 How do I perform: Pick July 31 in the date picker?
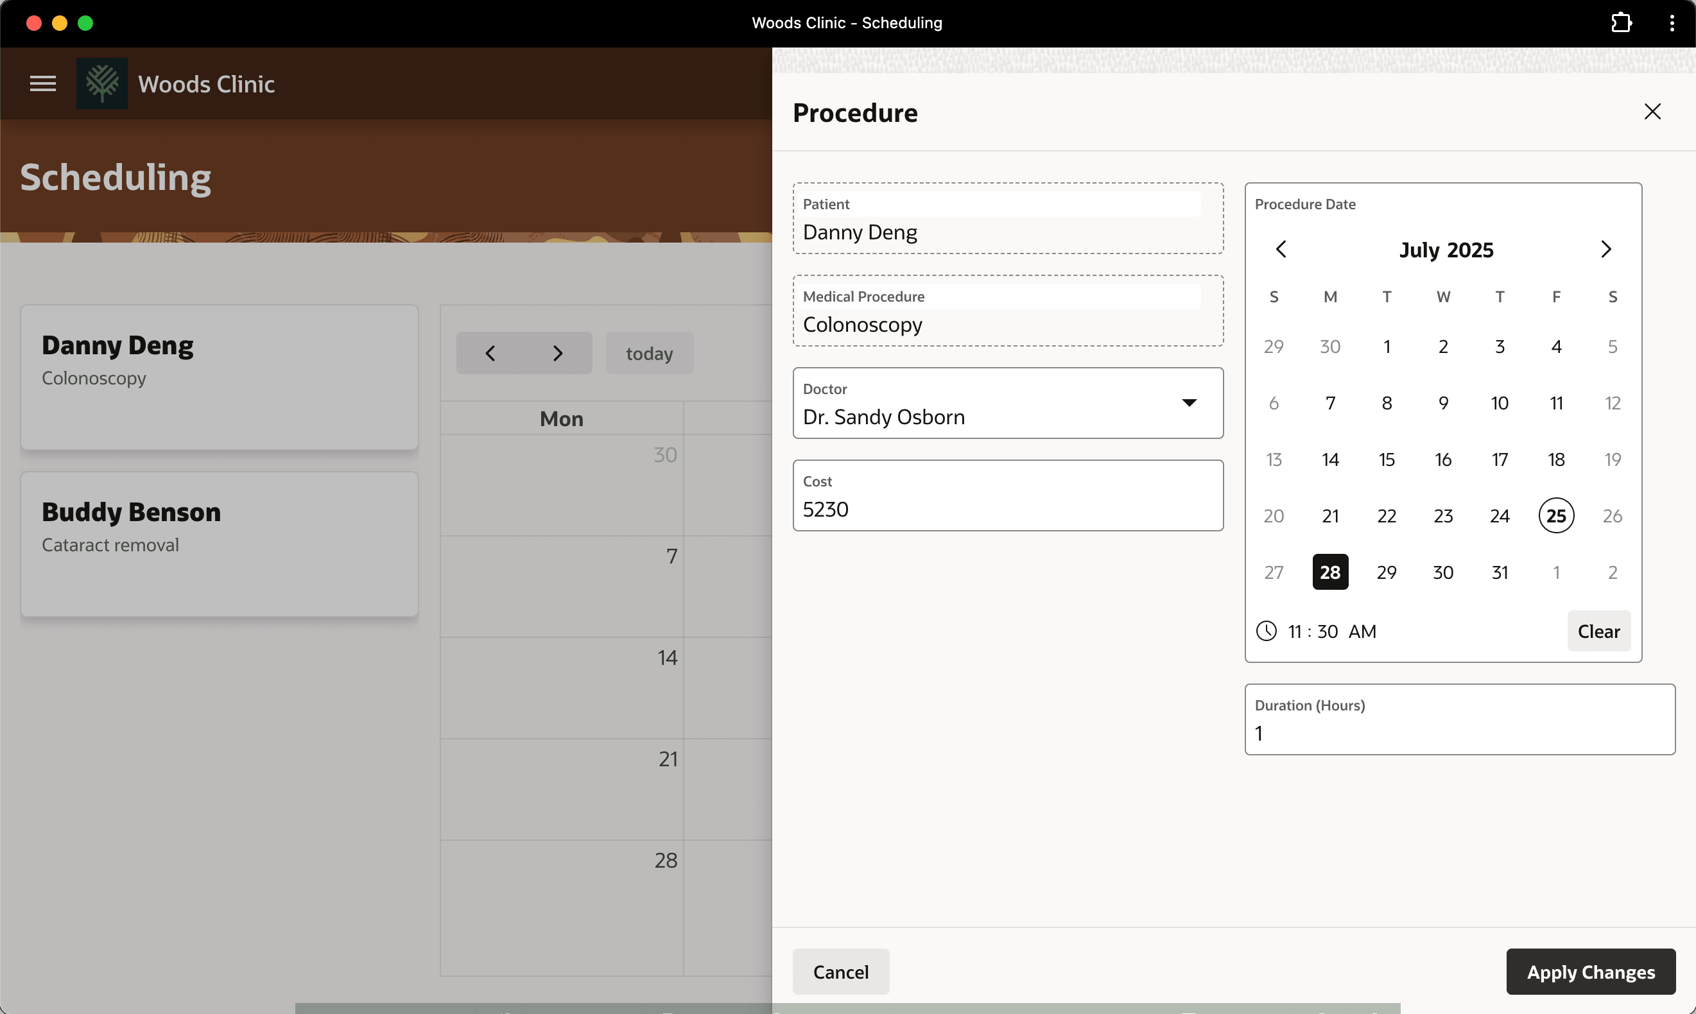pos(1499,572)
